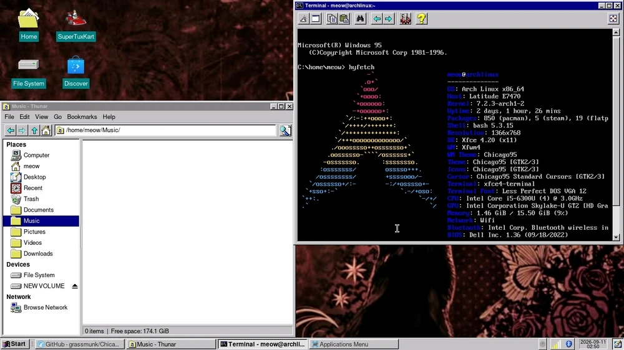Open Help menu in Thunar
This screenshot has height=350, width=624.
pos(109,117)
